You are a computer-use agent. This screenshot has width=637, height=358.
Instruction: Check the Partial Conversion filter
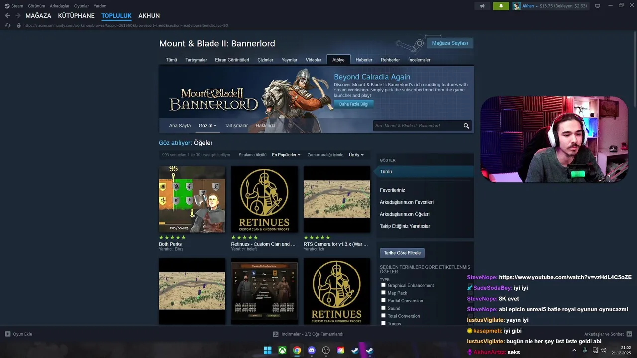coord(383,300)
